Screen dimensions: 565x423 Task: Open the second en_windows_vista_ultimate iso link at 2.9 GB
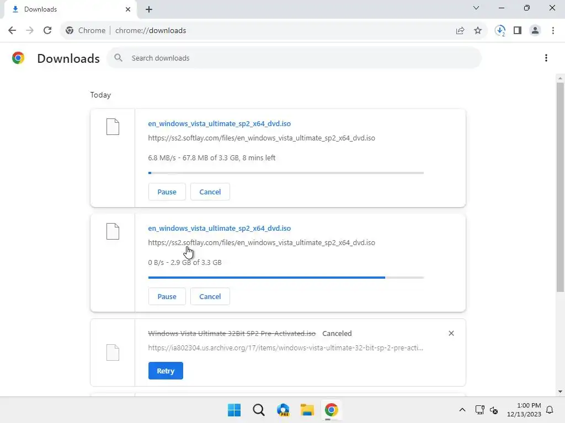click(x=220, y=228)
